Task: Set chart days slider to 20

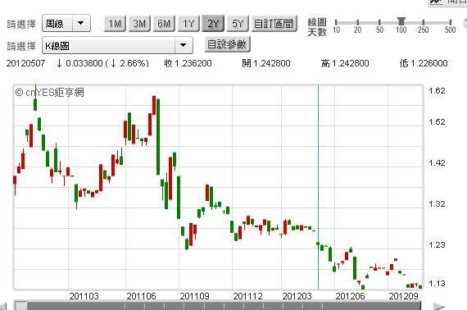Action: click(x=357, y=23)
